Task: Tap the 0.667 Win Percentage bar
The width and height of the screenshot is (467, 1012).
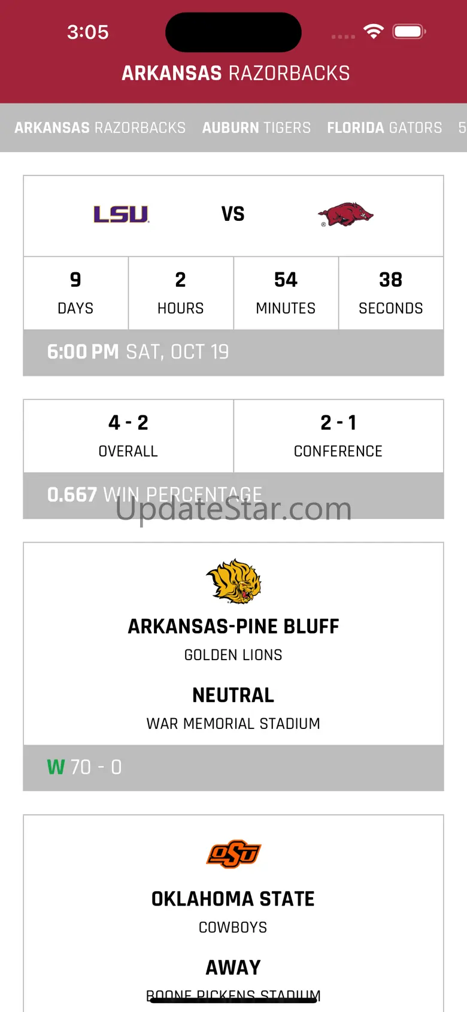Action: 233,495
